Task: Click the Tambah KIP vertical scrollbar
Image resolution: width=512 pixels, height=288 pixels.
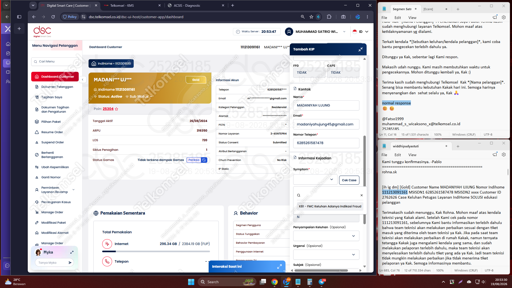Action: pyautogui.click(x=364, y=179)
